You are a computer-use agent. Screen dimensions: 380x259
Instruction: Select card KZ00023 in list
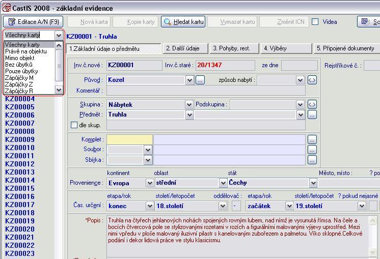click(20, 253)
